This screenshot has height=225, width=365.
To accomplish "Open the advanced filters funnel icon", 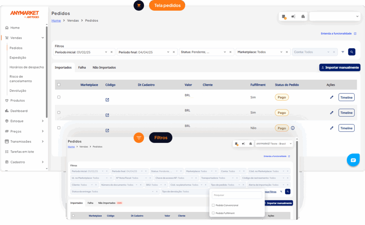I will (x=343, y=52).
